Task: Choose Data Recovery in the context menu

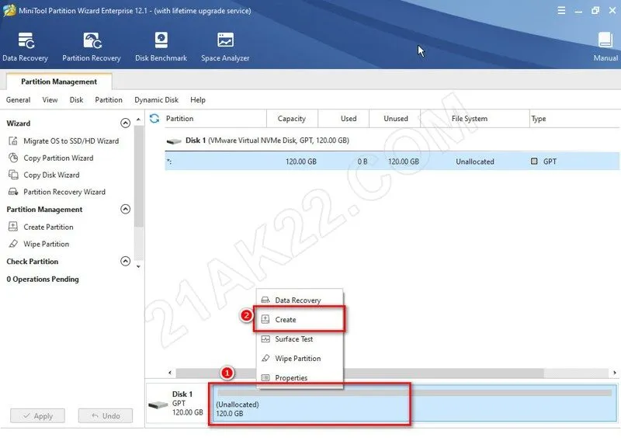Action: 300,300
